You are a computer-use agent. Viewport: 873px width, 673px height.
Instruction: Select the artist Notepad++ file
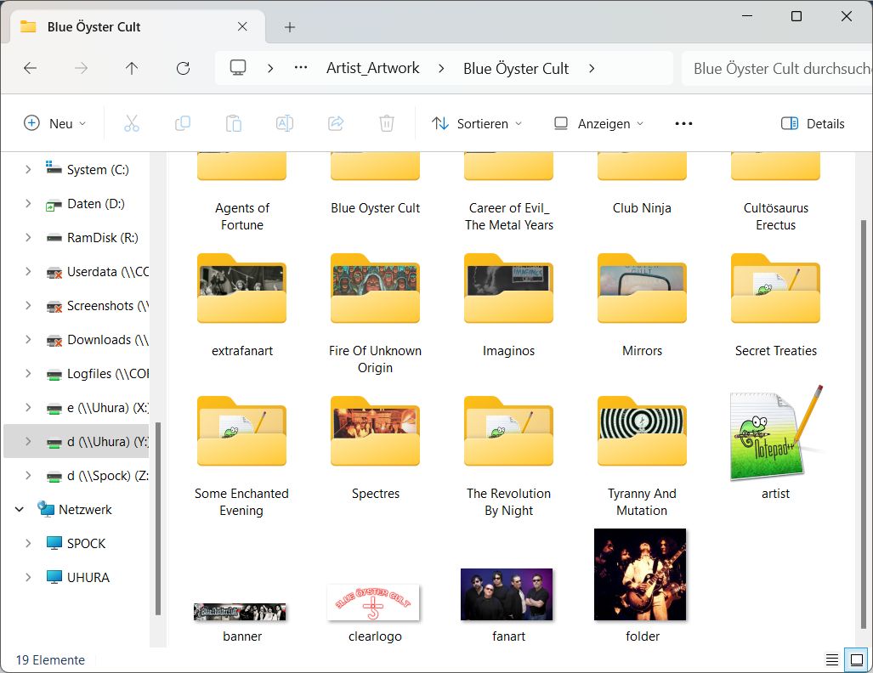pyautogui.click(x=775, y=443)
